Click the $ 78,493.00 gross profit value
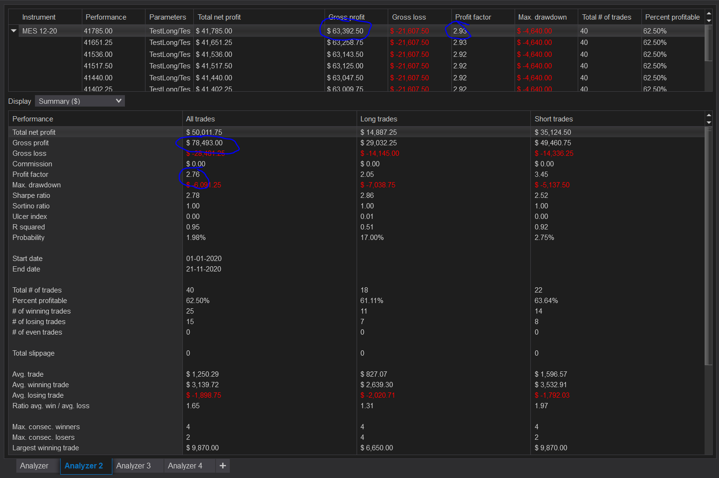The image size is (719, 478). [204, 143]
